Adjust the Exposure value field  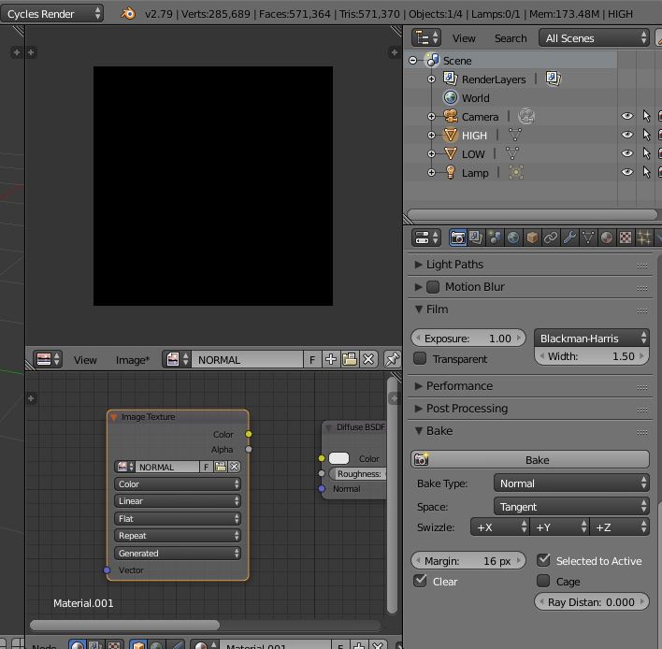tap(468, 339)
